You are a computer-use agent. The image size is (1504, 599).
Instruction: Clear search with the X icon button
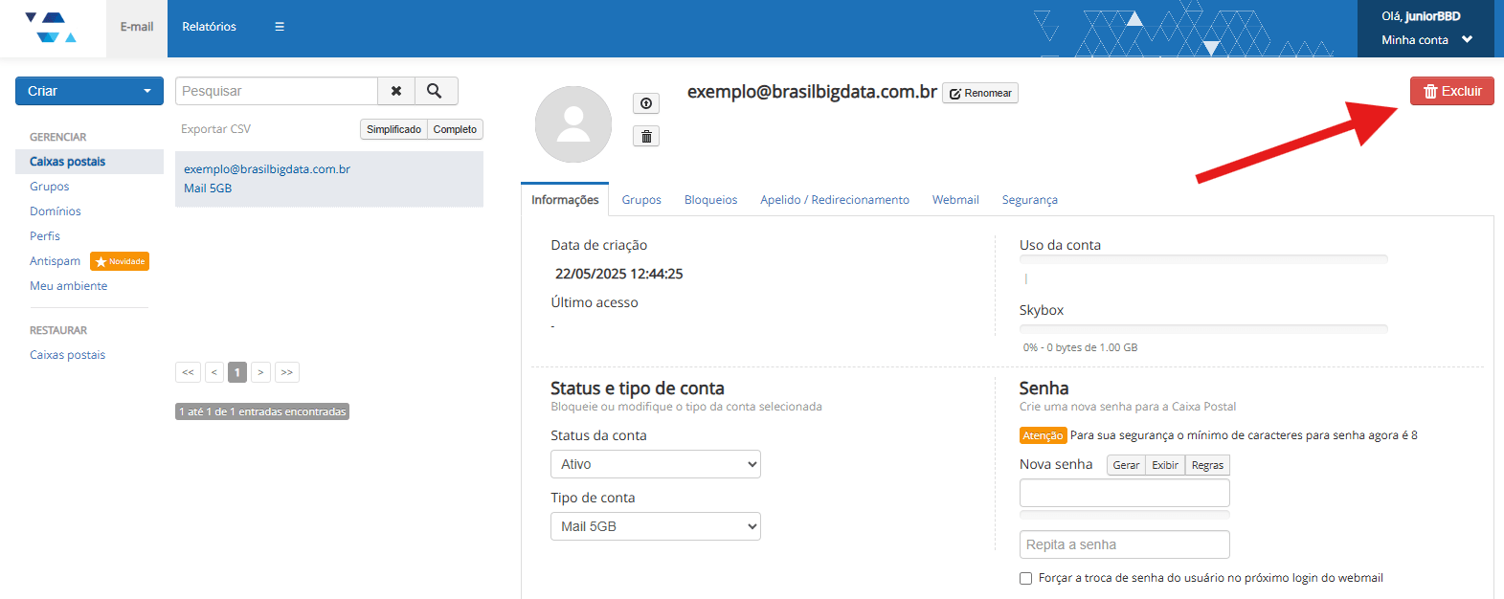coord(396,91)
